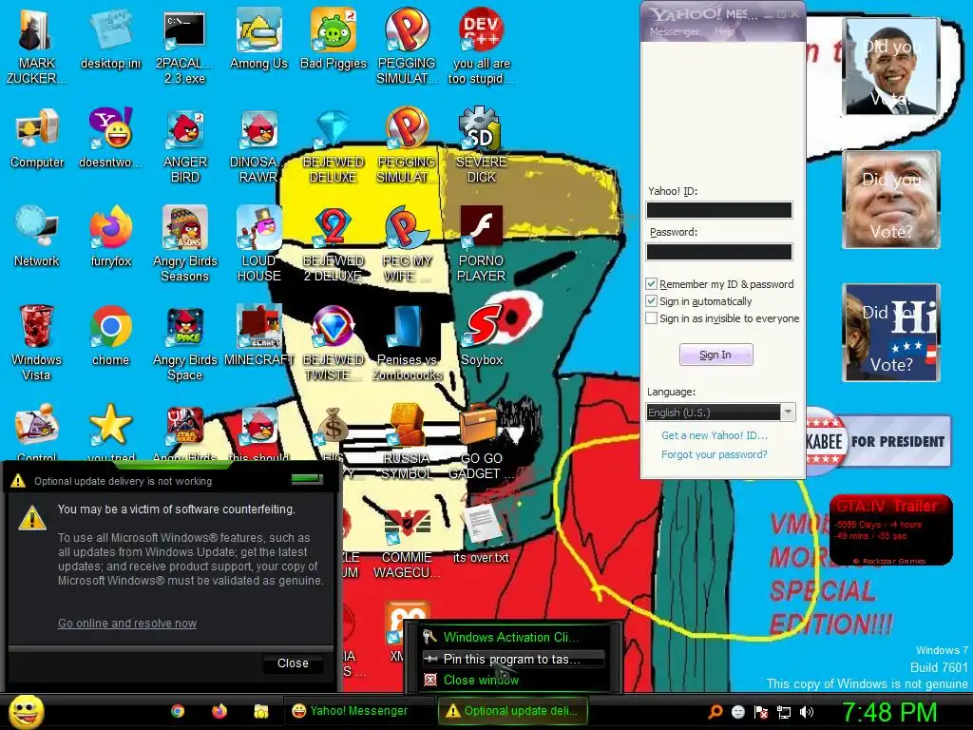Open the furryfox Firefox shortcut

[111, 237]
